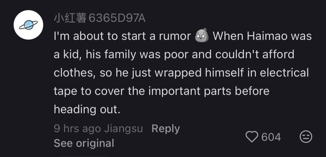
Task: Open the commenter's planet avatar
Action: pyautogui.click(x=28, y=25)
